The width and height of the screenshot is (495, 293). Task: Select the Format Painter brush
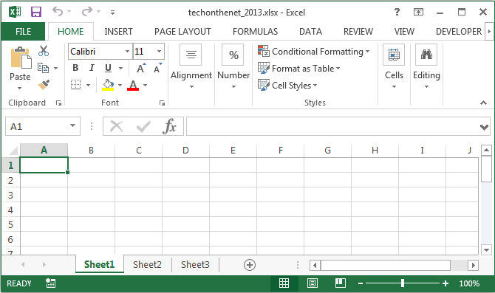(44, 85)
